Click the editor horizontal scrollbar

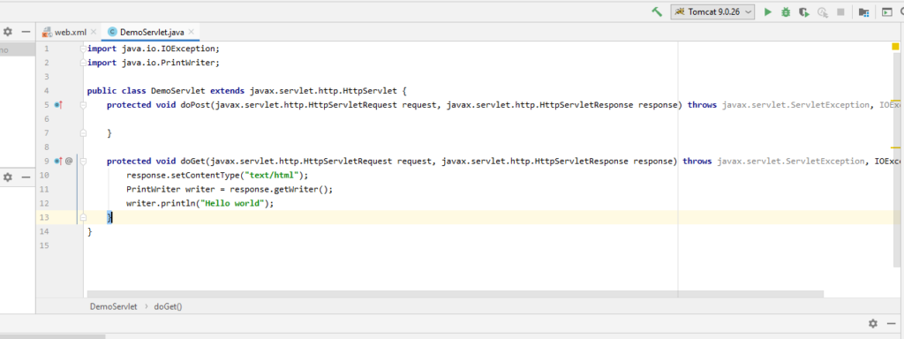pos(456,294)
